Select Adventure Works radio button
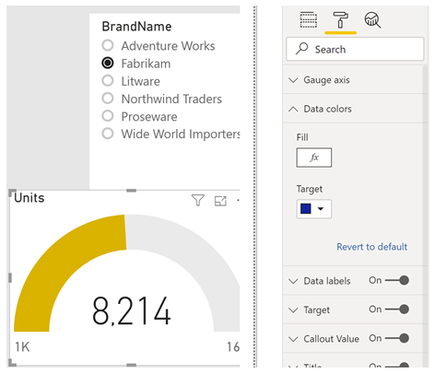Image resolution: width=435 pixels, height=373 pixels. [108, 45]
